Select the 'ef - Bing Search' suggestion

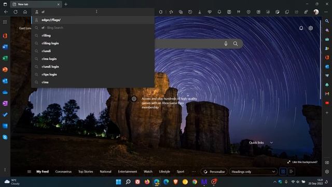93,28
